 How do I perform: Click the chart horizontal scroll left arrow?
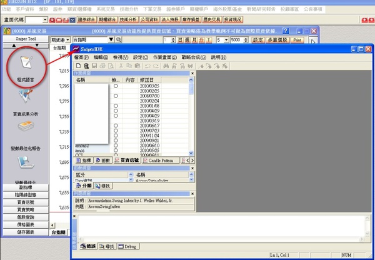pos(52,225)
